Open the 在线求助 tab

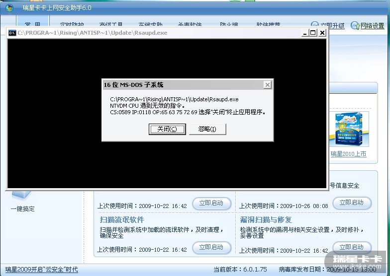150,24
